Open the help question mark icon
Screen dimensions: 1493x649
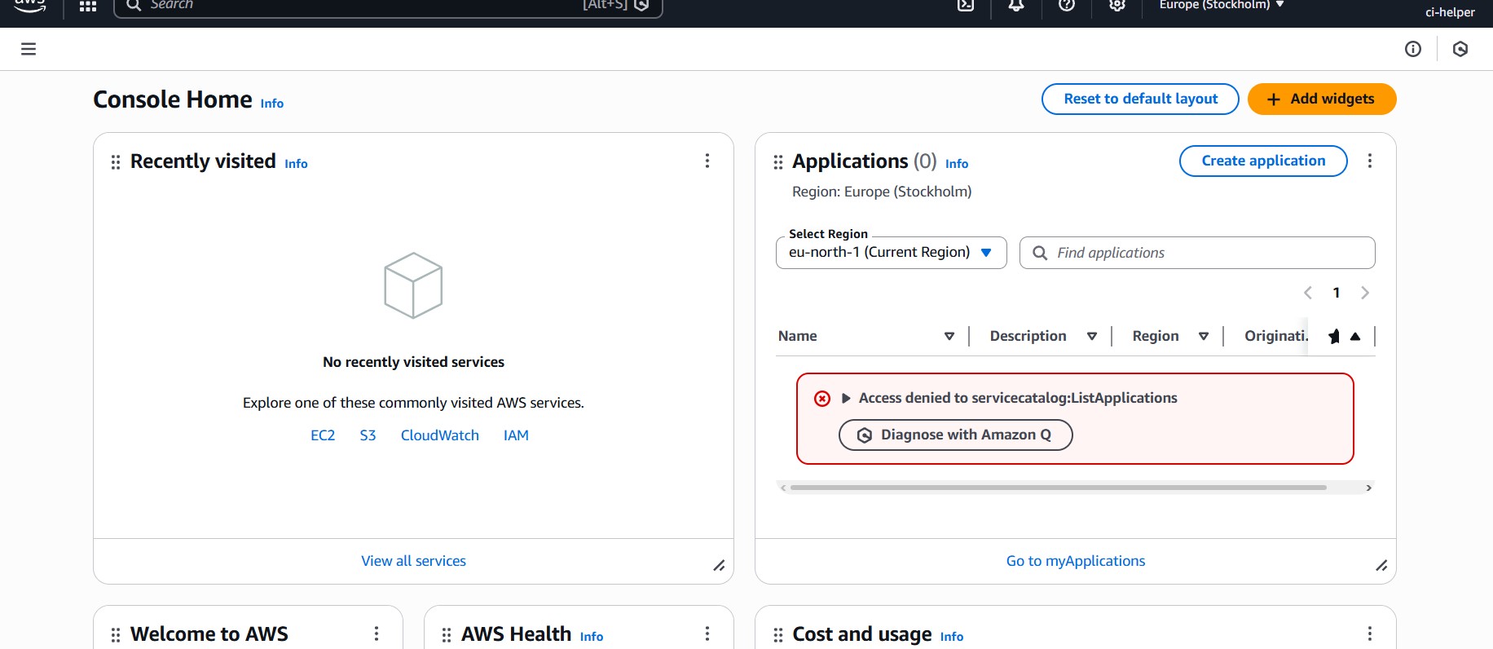[1067, 6]
